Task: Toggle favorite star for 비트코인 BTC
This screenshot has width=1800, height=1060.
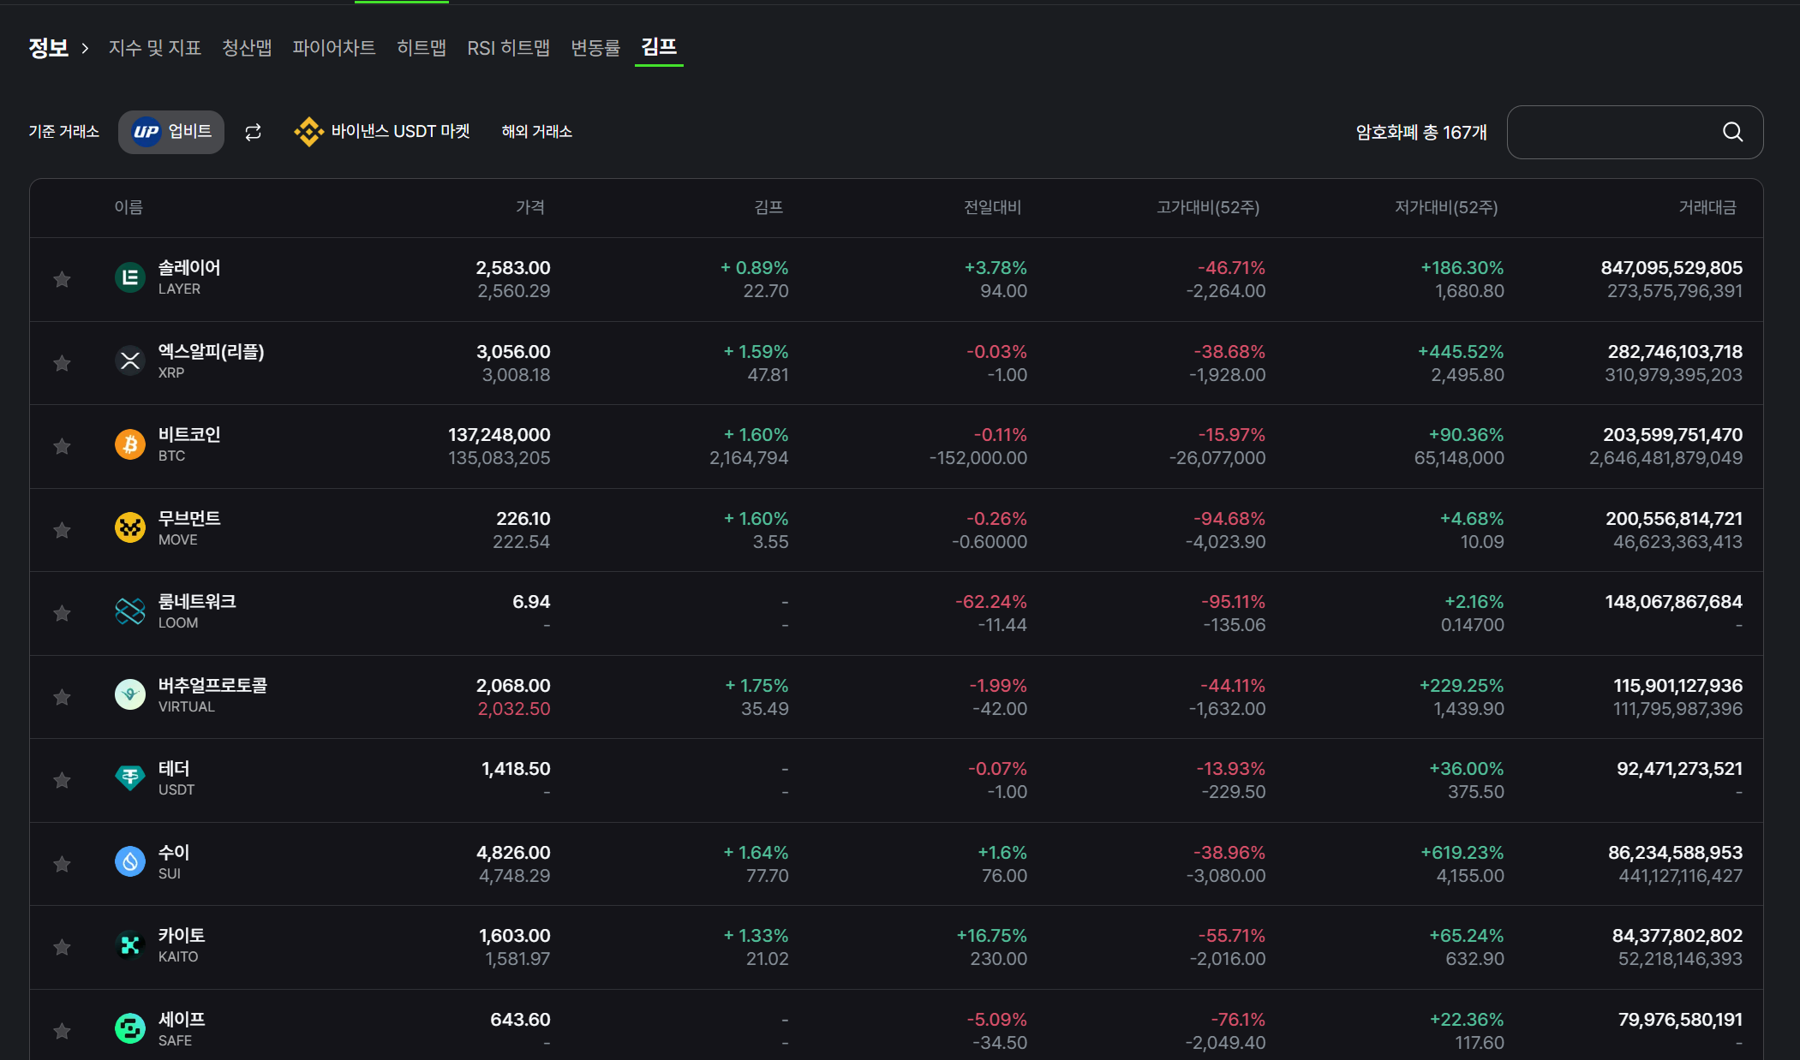Action: pos(62,446)
